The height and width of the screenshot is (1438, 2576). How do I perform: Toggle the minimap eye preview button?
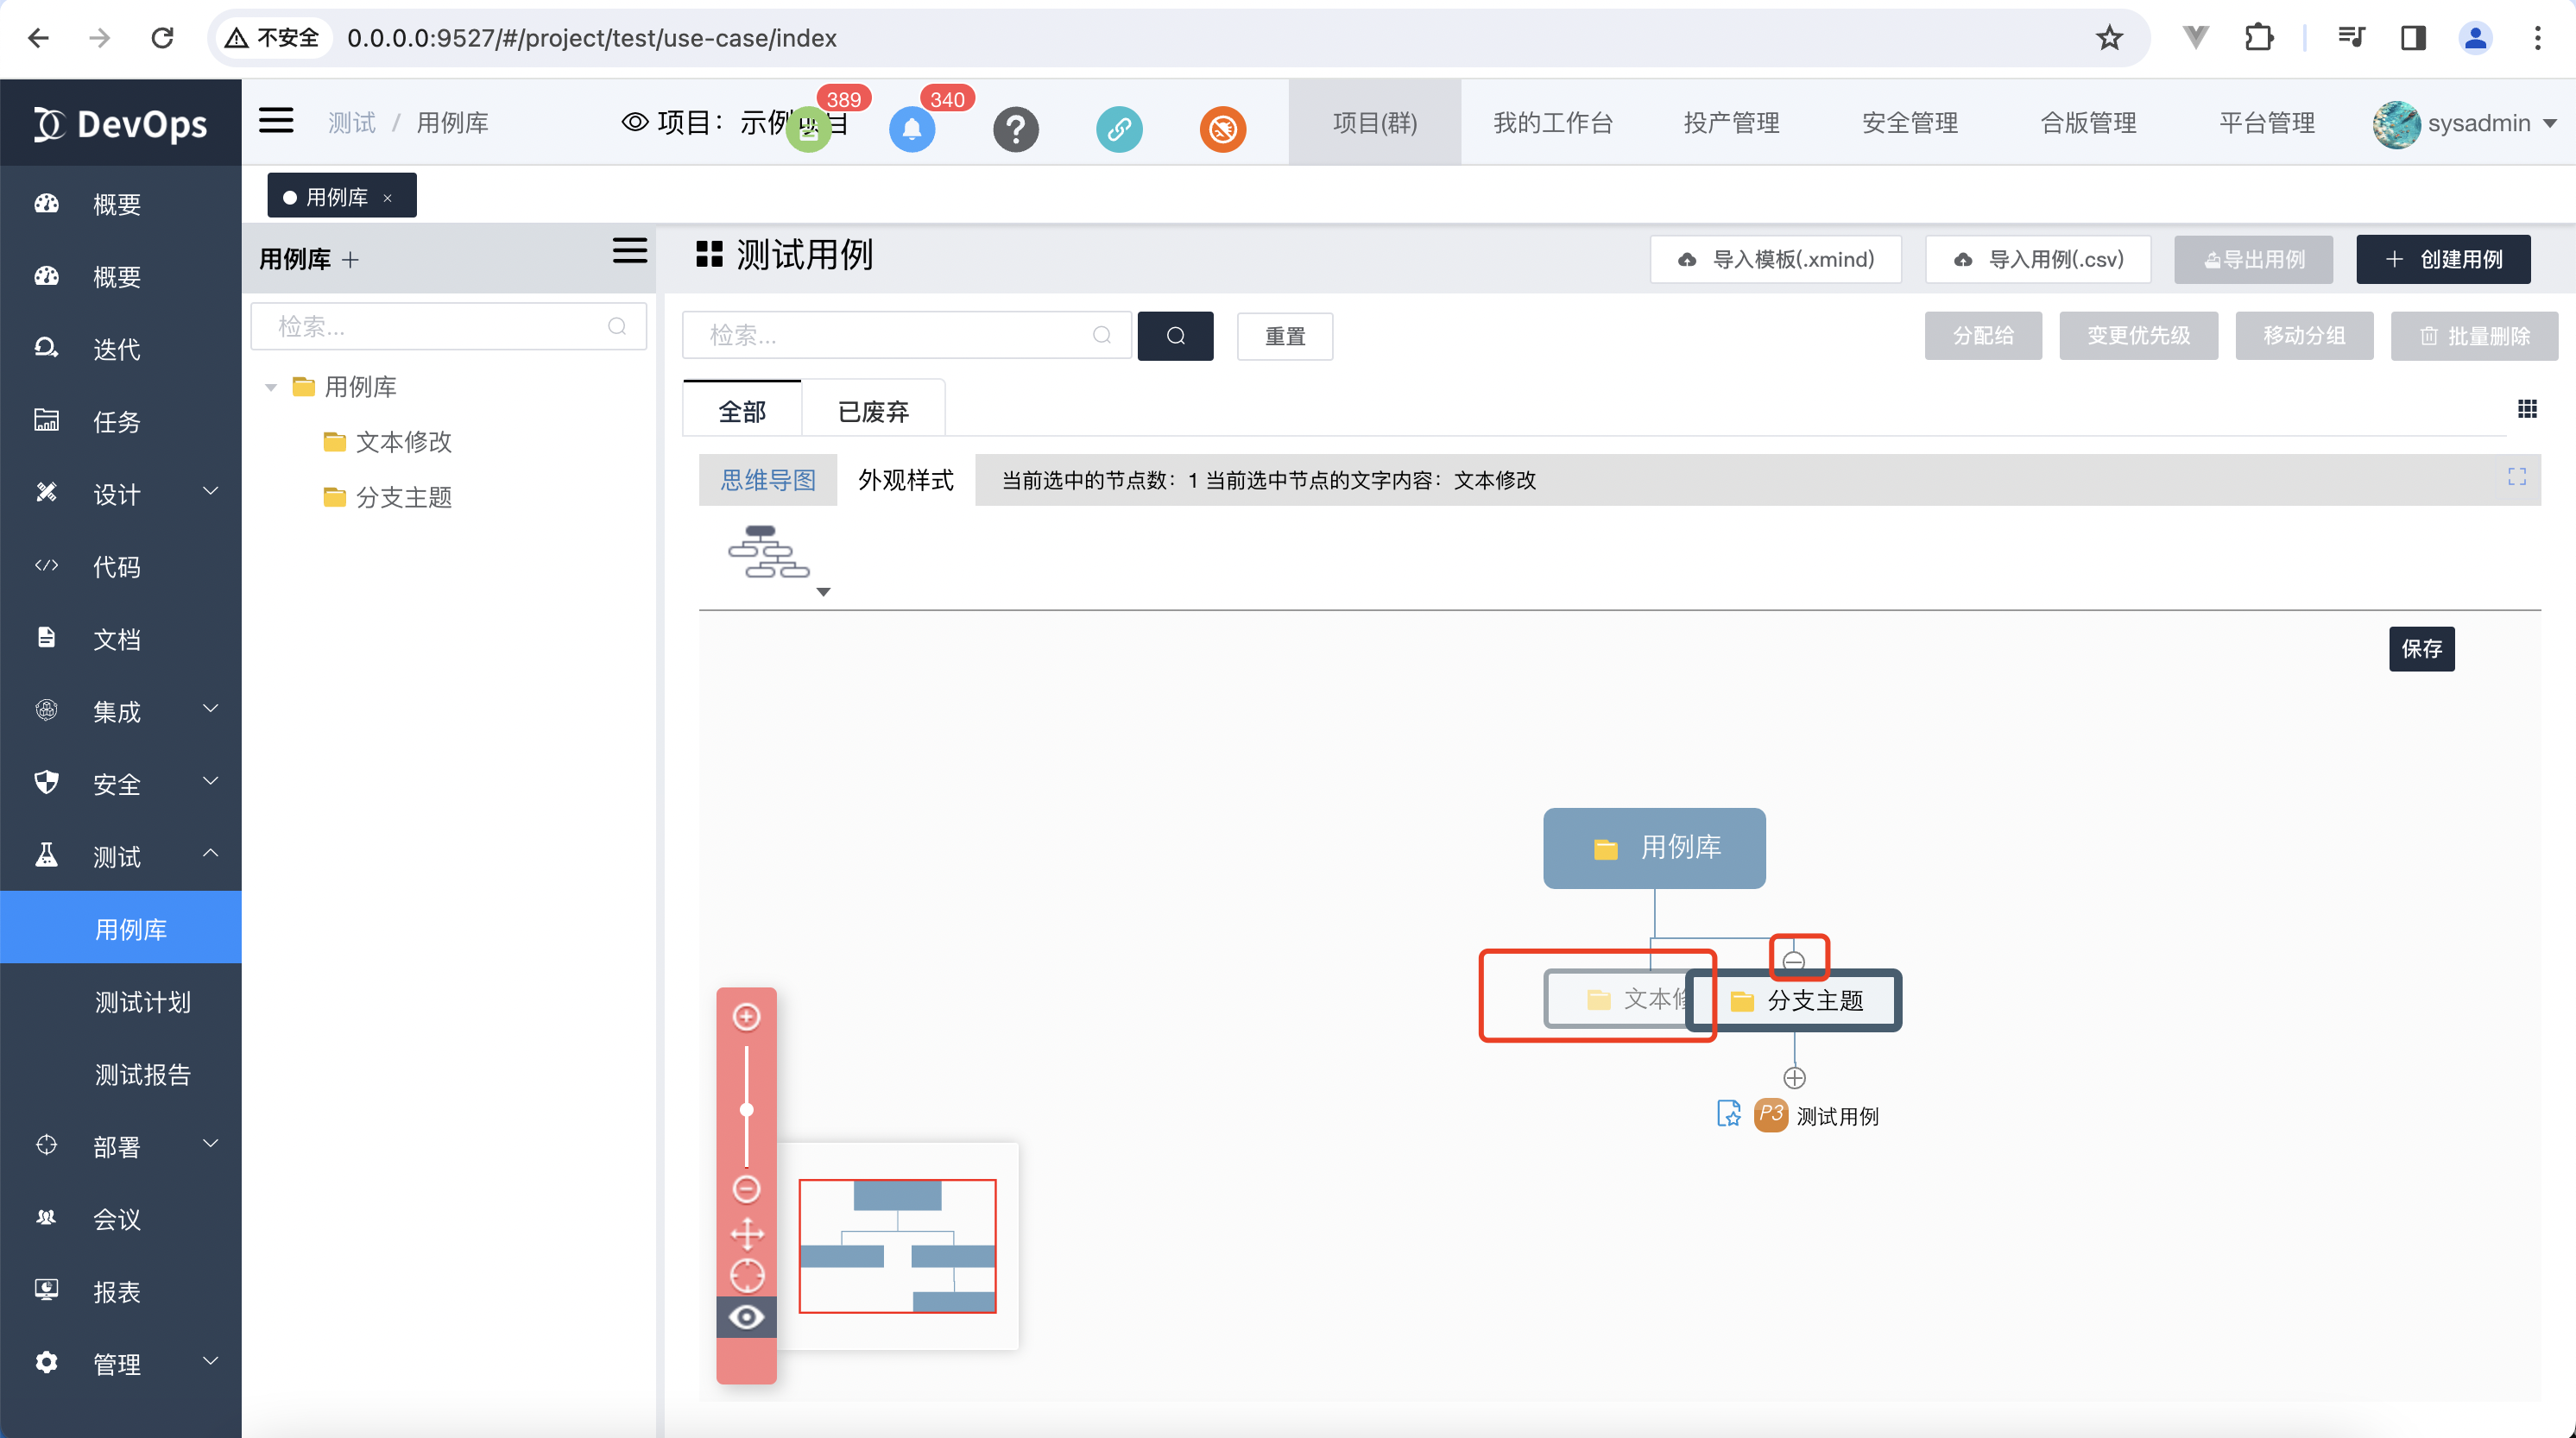(746, 1317)
